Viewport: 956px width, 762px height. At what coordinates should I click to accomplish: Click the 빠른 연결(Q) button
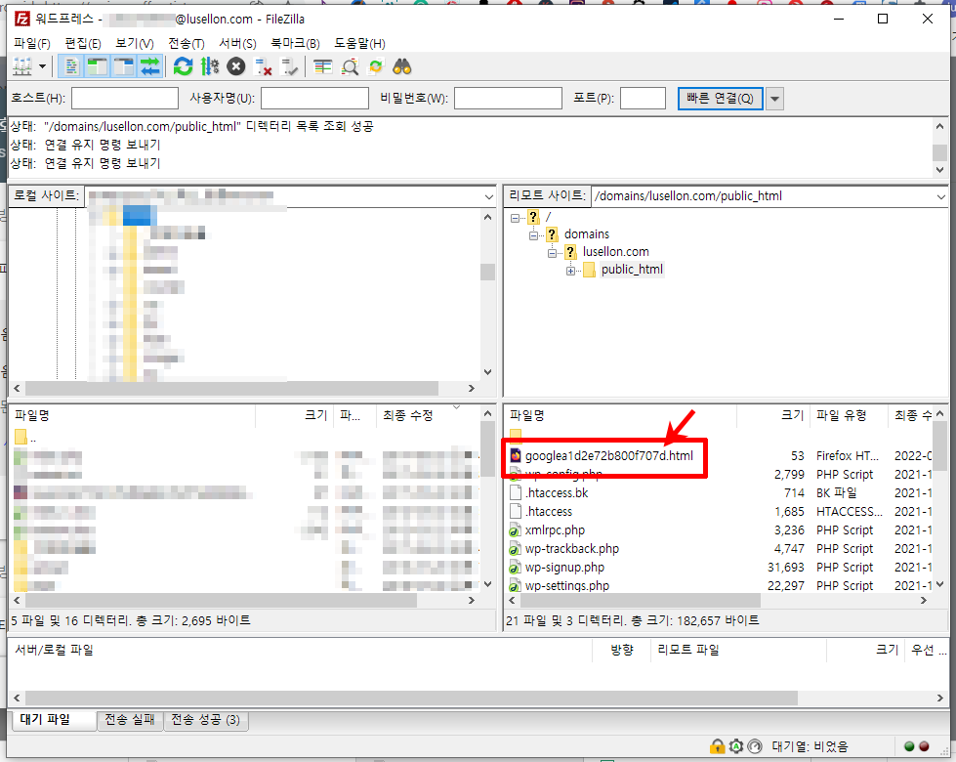(x=720, y=99)
